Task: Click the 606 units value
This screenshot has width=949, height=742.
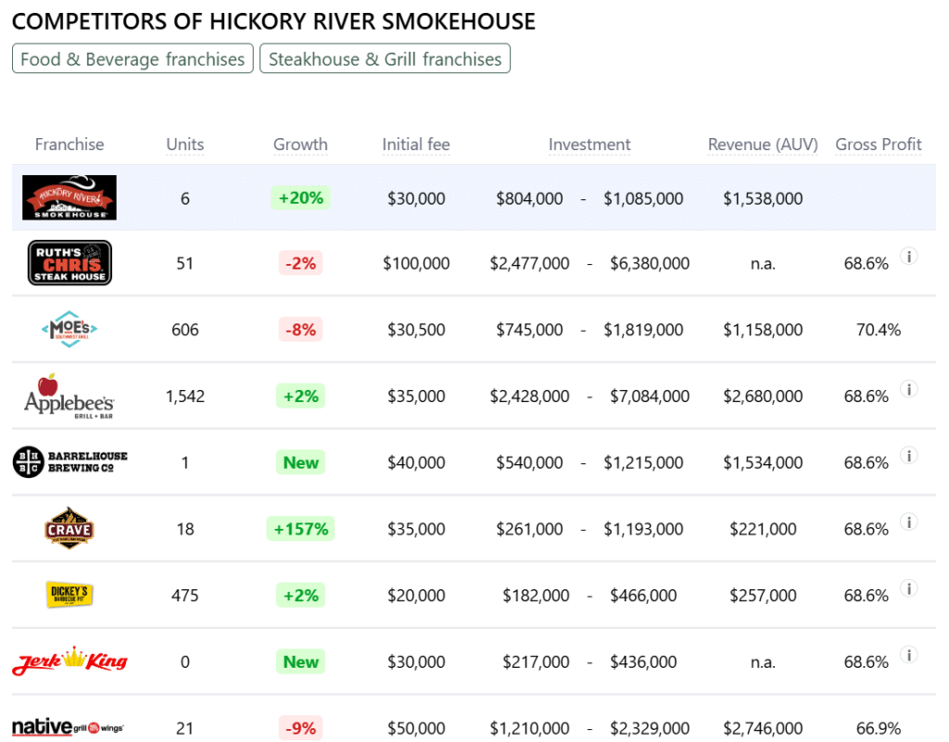Action: click(x=185, y=330)
